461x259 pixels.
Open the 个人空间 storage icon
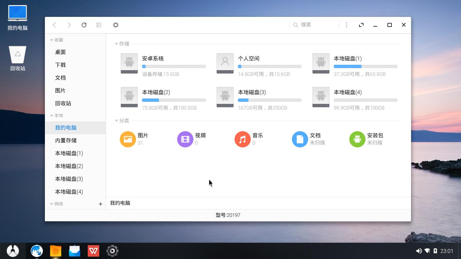(x=225, y=63)
